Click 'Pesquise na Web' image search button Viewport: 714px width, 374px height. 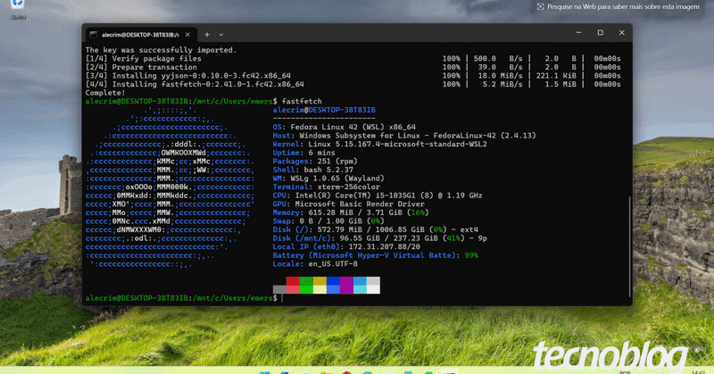click(619, 7)
